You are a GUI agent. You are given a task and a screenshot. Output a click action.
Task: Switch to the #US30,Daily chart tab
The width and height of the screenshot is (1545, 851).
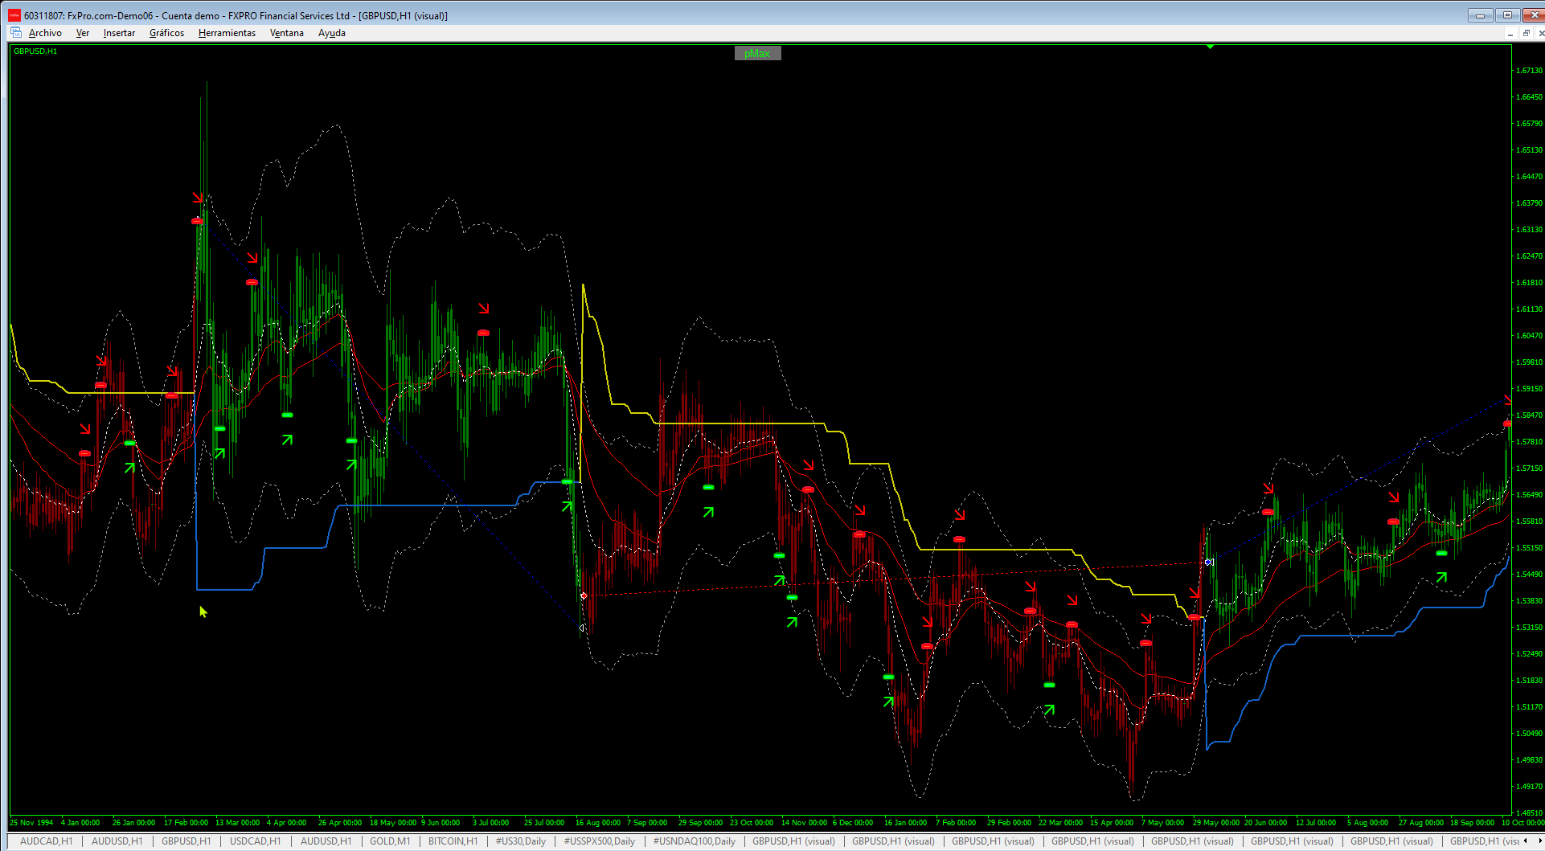(520, 841)
